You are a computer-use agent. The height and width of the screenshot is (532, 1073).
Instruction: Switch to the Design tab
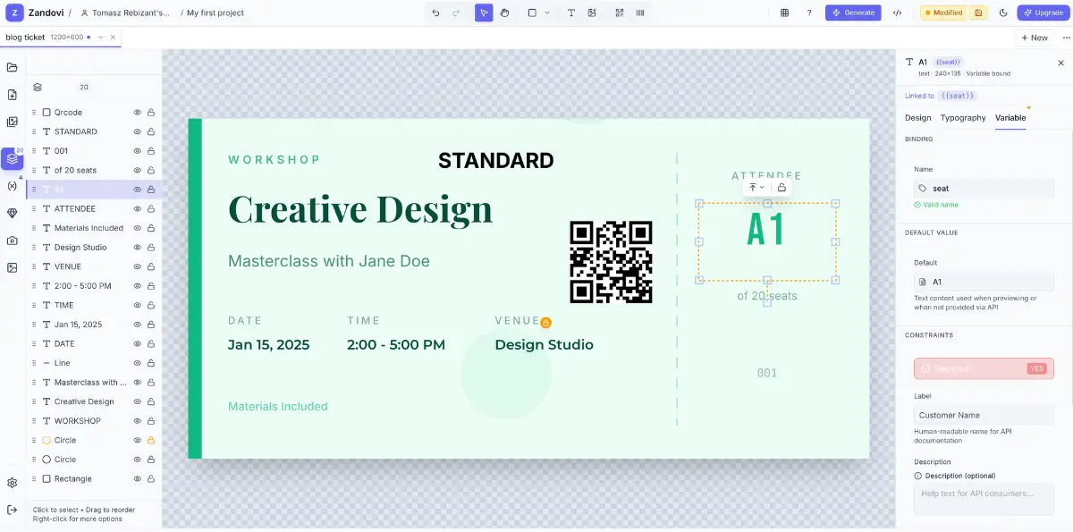pyautogui.click(x=917, y=118)
